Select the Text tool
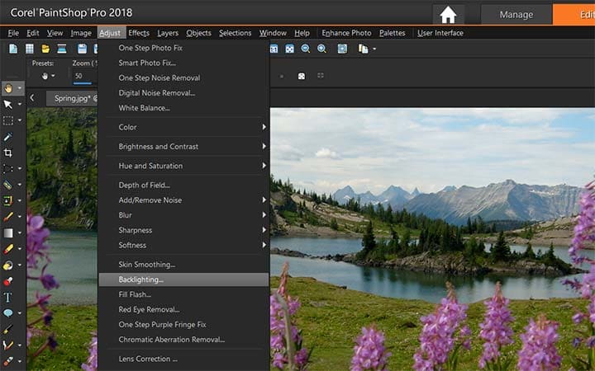The image size is (595, 371). [x=7, y=297]
